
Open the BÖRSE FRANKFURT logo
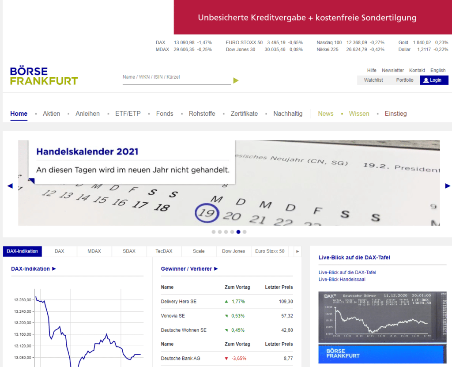(43, 76)
